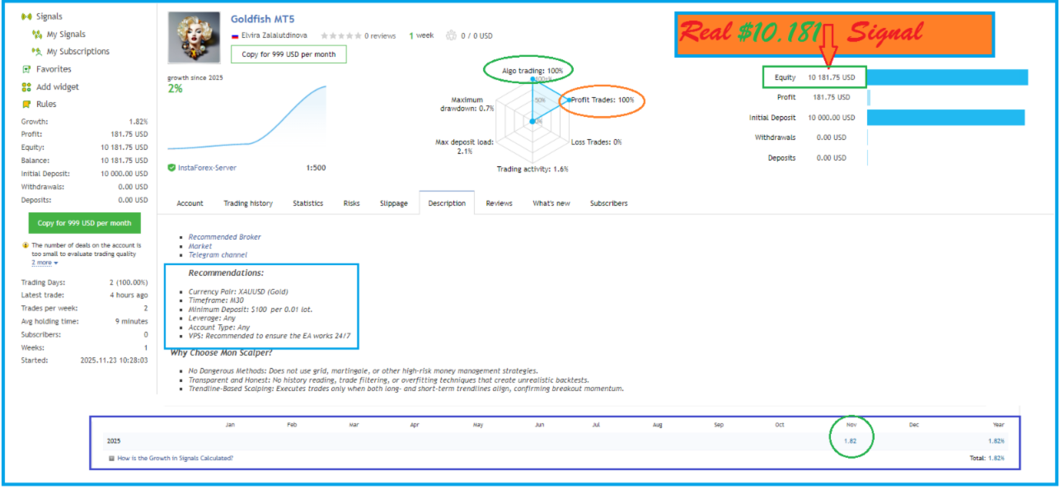
Task: Click the Equity blue bar
Action: pyautogui.click(x=948, y=77)
